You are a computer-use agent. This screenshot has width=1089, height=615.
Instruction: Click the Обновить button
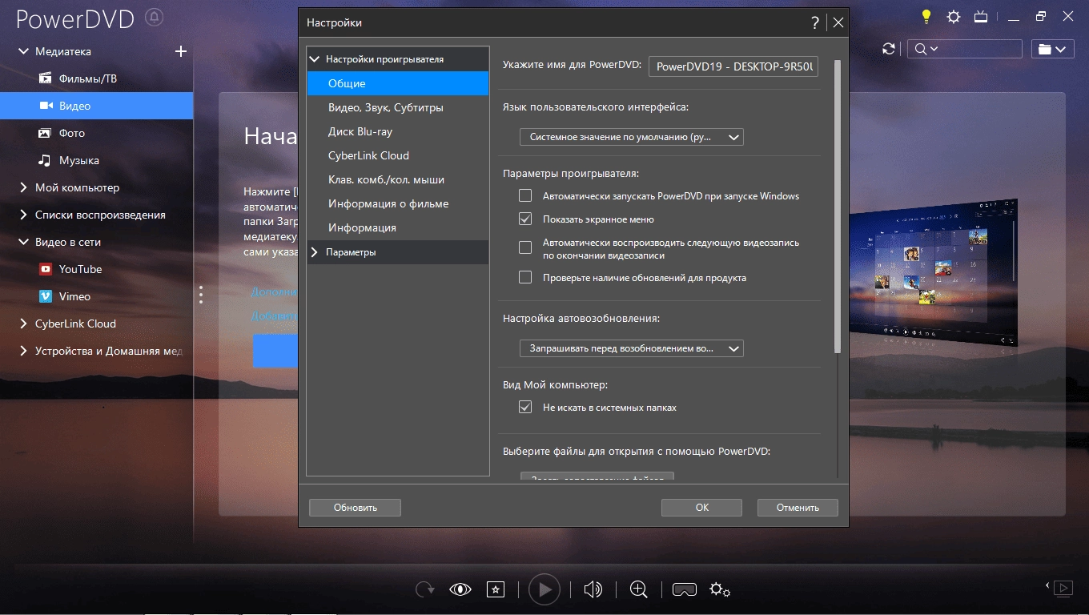[355, 507]
